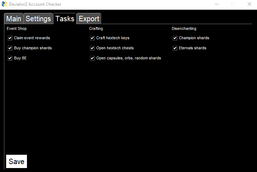Uncheck Champion shards disenchanting checkbox

coord(175,38)
